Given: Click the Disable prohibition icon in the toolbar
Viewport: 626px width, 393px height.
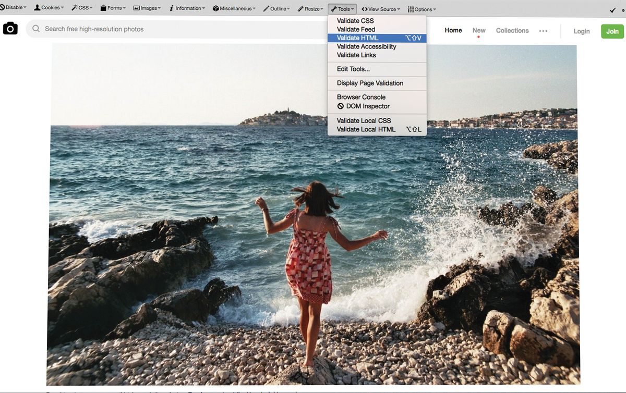Looking at the screenshot, I should [4, 7].
